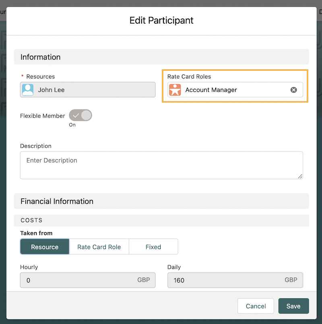Click the Description box resize handle
Screen dimensions: 322x324
[300, 176]
